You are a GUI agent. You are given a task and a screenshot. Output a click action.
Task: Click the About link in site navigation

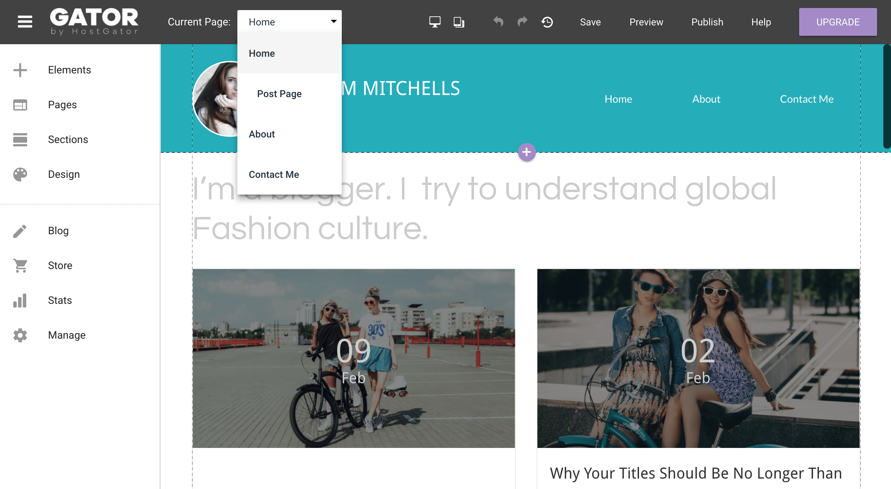pyautogui.click(x=706, y=99)
